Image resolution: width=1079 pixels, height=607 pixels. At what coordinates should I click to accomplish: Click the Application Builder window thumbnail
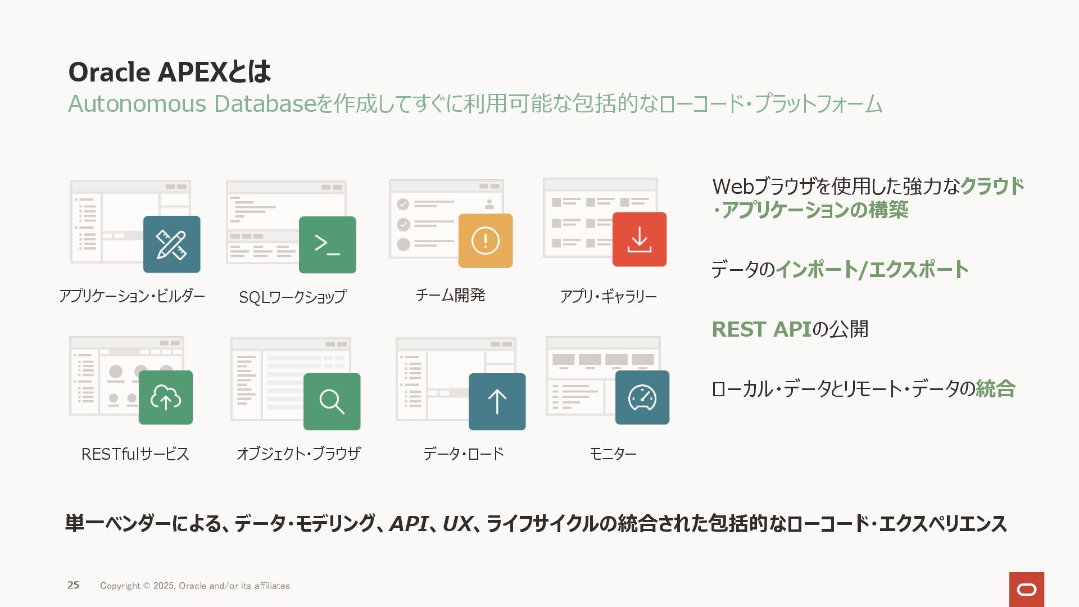coord(130,222)
